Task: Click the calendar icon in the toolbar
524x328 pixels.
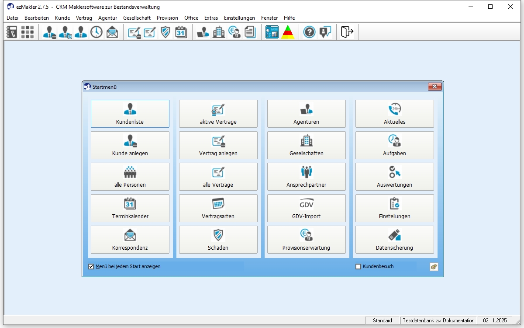Action: [181, 32]
